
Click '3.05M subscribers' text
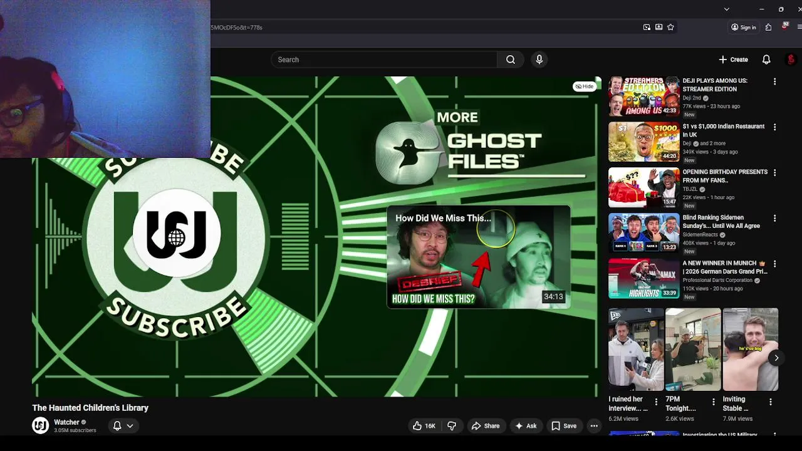click(x=75, y=431)
